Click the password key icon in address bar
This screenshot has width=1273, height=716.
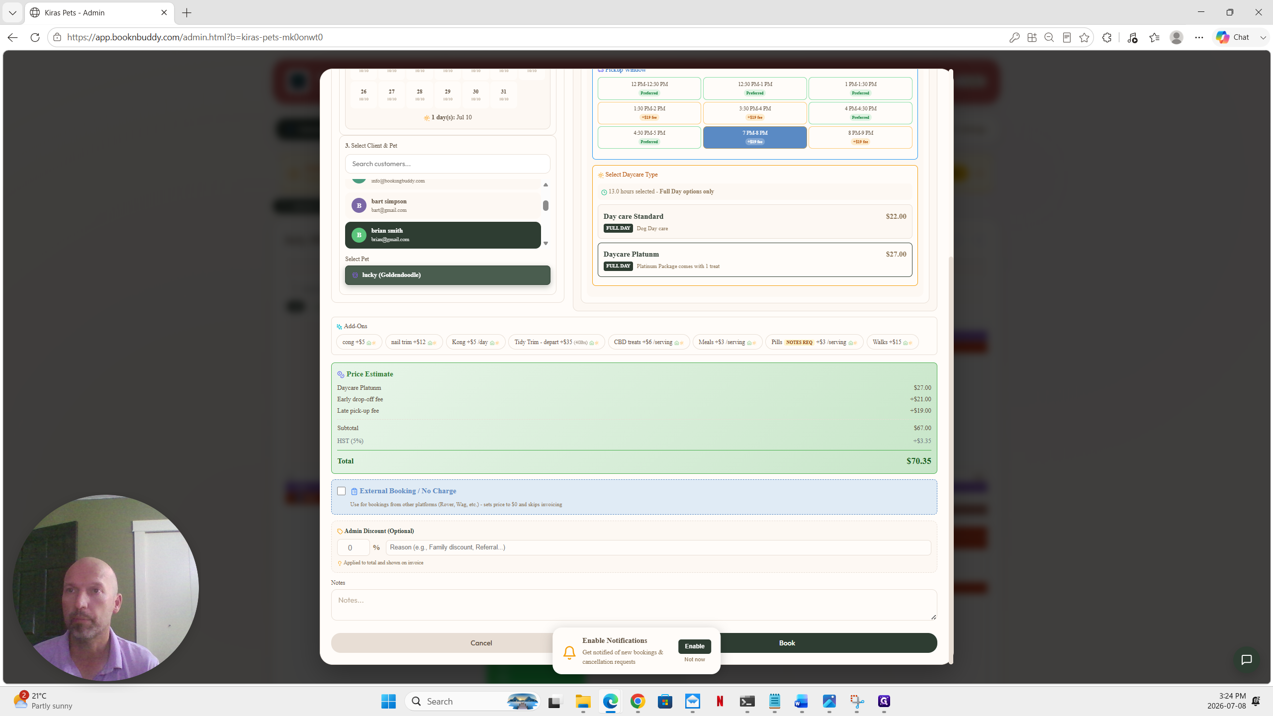coord(1014,37)
